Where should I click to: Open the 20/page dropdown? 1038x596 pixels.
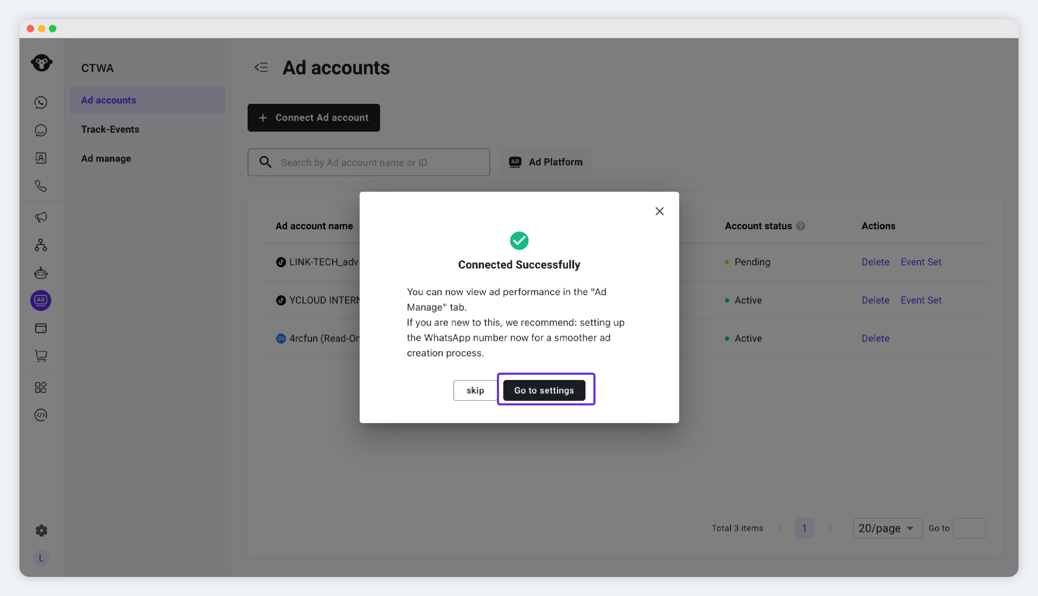[887, 528]
